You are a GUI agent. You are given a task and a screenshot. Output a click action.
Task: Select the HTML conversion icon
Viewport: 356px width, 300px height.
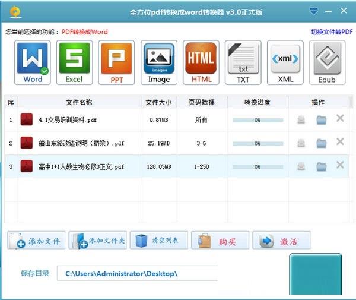click(201, 62)
